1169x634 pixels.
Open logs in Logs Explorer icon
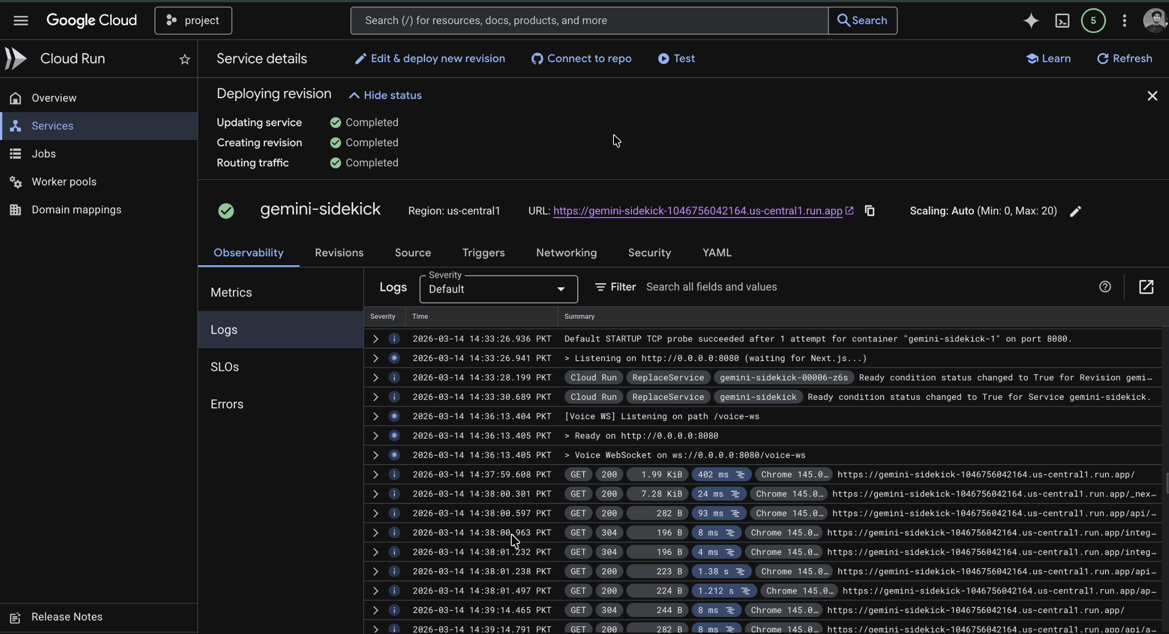[x=1146, y=287]
